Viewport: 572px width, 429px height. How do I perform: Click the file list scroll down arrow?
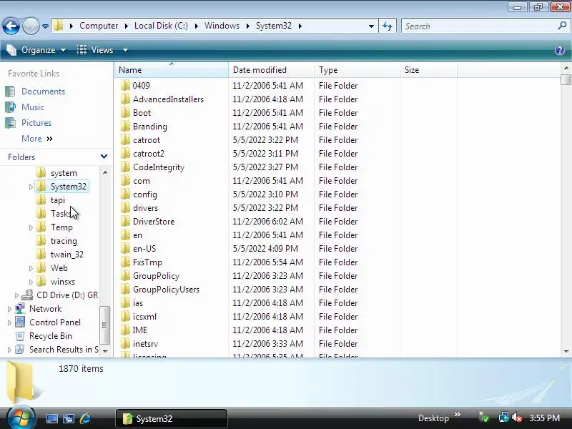click(566, 352)
